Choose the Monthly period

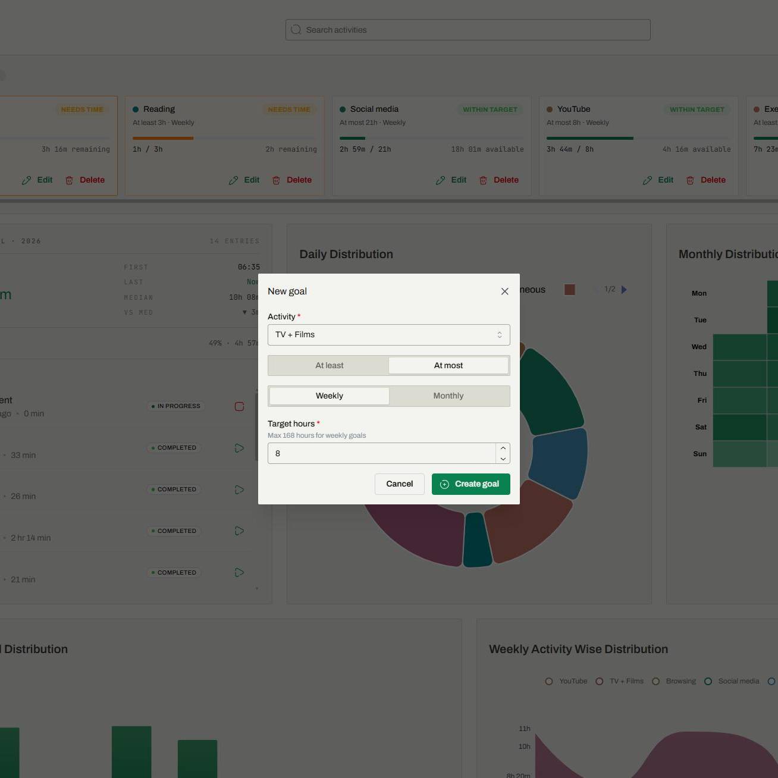(448, 396)
